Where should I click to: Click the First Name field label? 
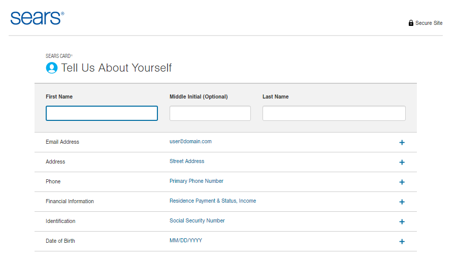[x=59, y=97]
